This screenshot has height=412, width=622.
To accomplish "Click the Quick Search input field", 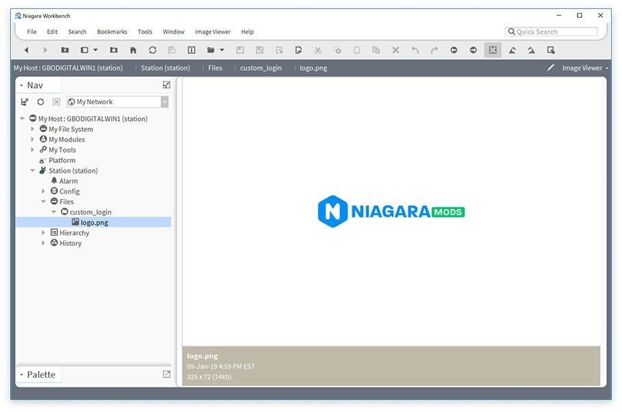I will pyautogui.click(x=552, y=31).
